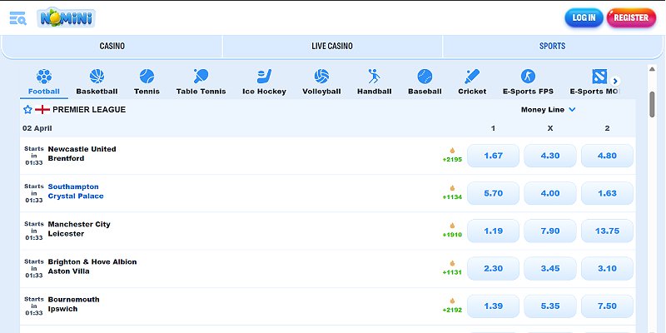The width and height of the screenshot is (666, 333).
Task: Click the Premier League heading
Action: pyautogui.click(x=89, y=110)
